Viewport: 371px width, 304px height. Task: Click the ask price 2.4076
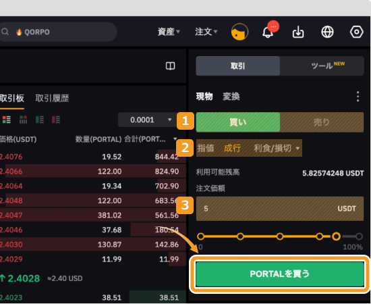[11, 157]
